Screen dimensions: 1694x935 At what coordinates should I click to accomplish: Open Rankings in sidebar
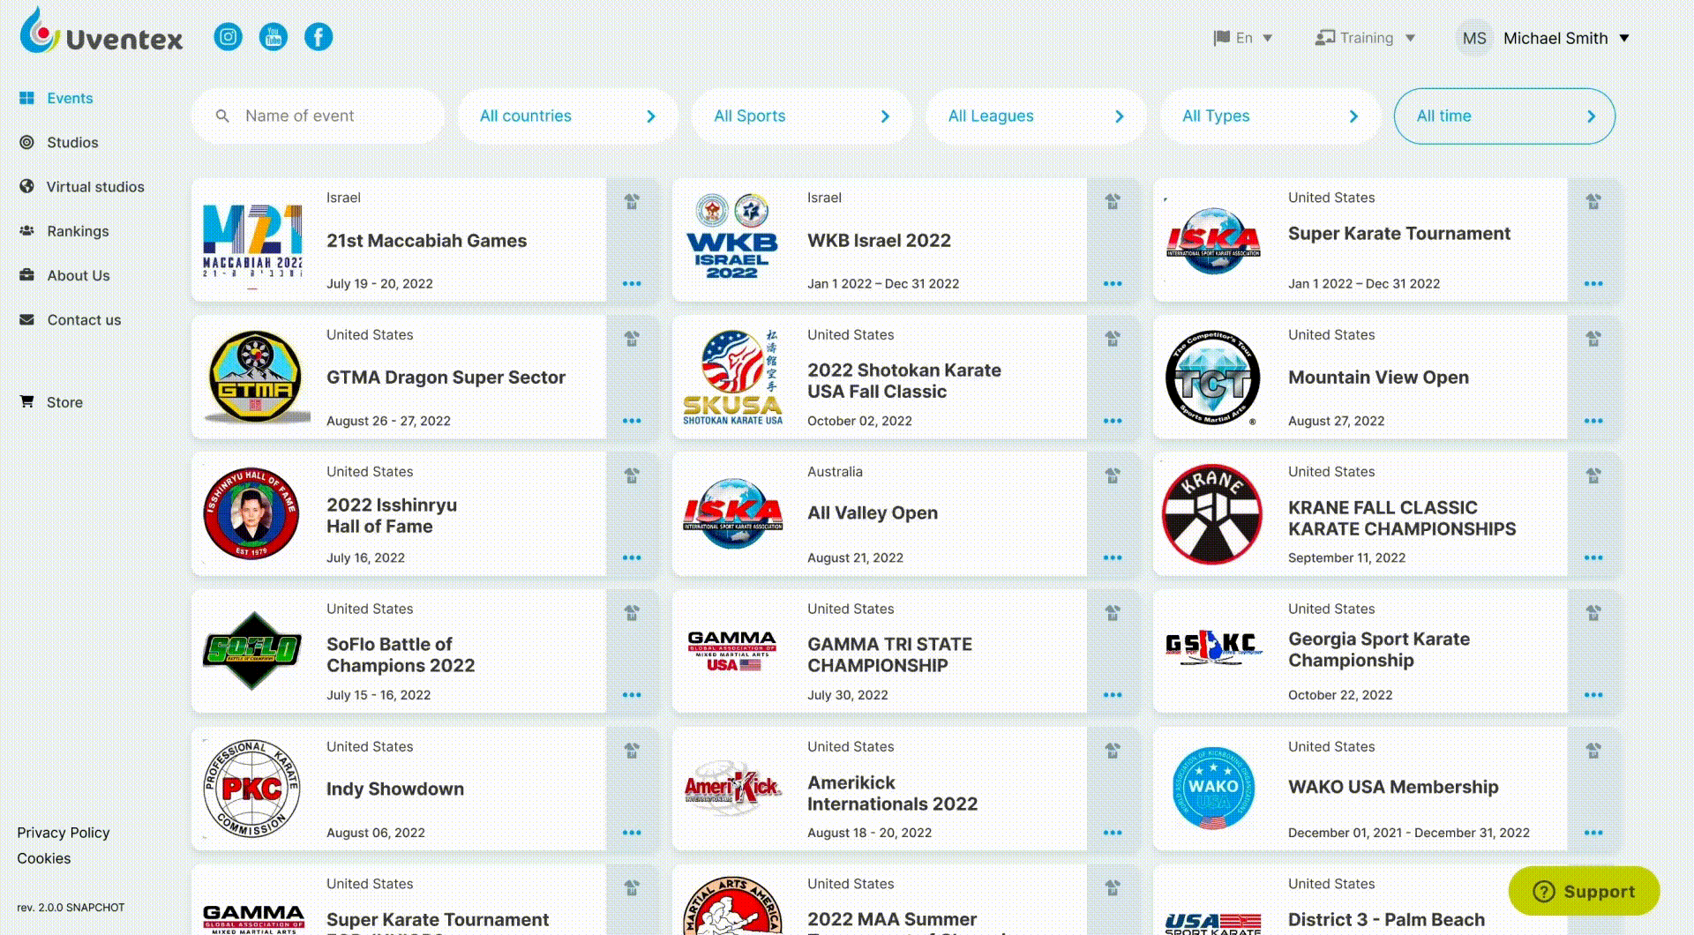64,231
